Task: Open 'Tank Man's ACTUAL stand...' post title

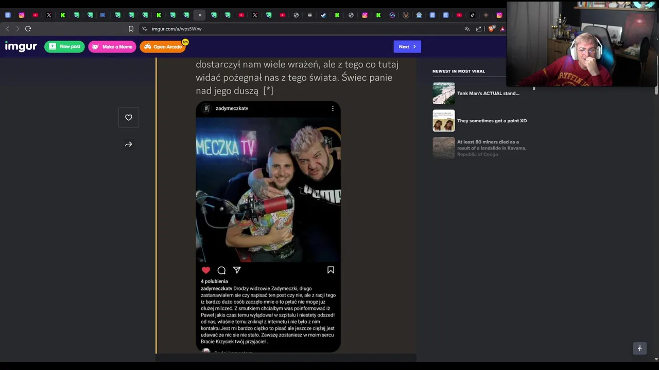Action: click(x=488, y=94)
